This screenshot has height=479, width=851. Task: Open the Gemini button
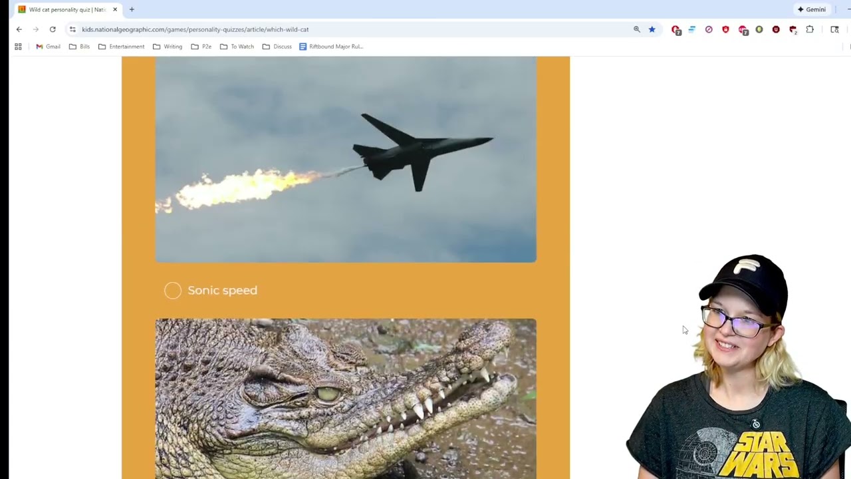[812, 9]
